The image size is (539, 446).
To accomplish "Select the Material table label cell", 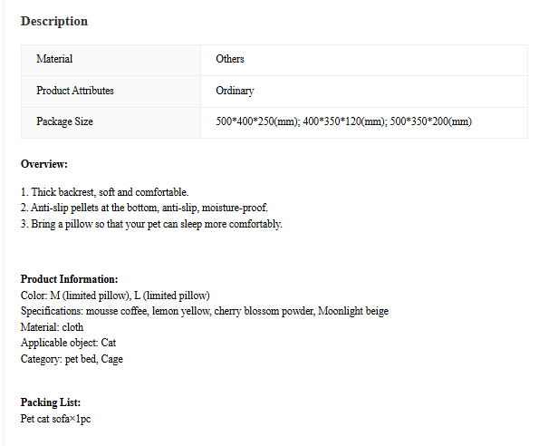I will [x=111, y=60].
